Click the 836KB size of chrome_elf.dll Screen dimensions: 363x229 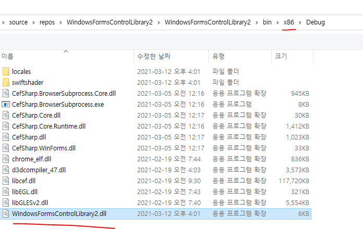click(x=300, y=159)
